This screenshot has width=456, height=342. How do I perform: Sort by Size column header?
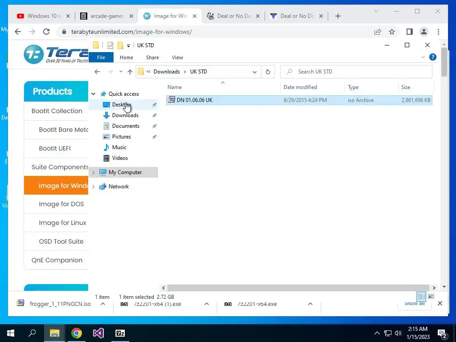click(x=415, y=87)
